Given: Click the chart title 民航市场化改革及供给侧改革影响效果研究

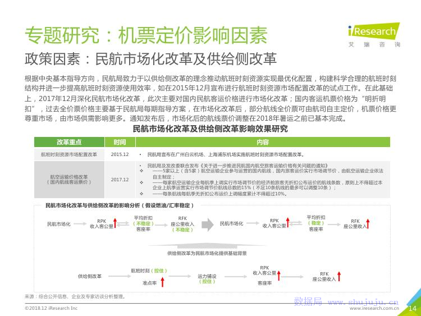Looking at the screenshot, I should pyautogui.click(x=210, y=129).
